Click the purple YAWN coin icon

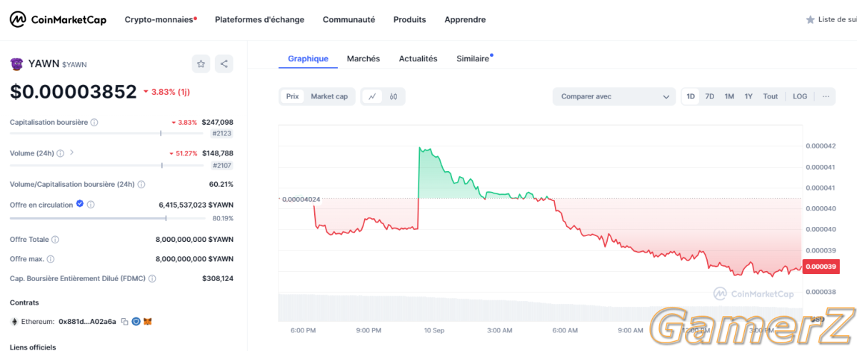point(16,64)
